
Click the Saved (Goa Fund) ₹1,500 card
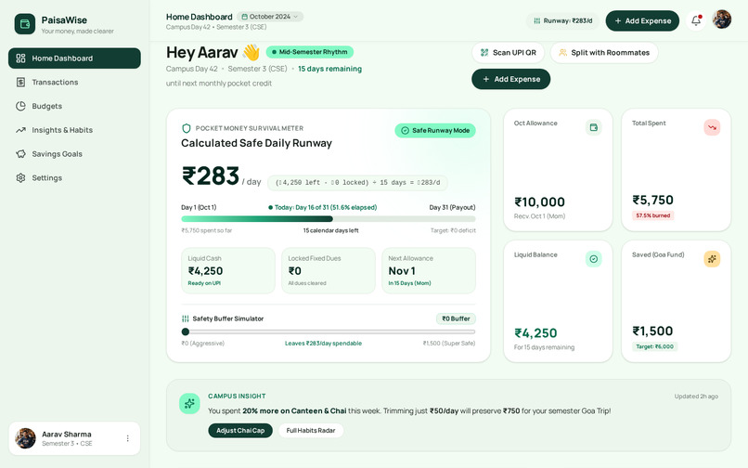[676, 302]
